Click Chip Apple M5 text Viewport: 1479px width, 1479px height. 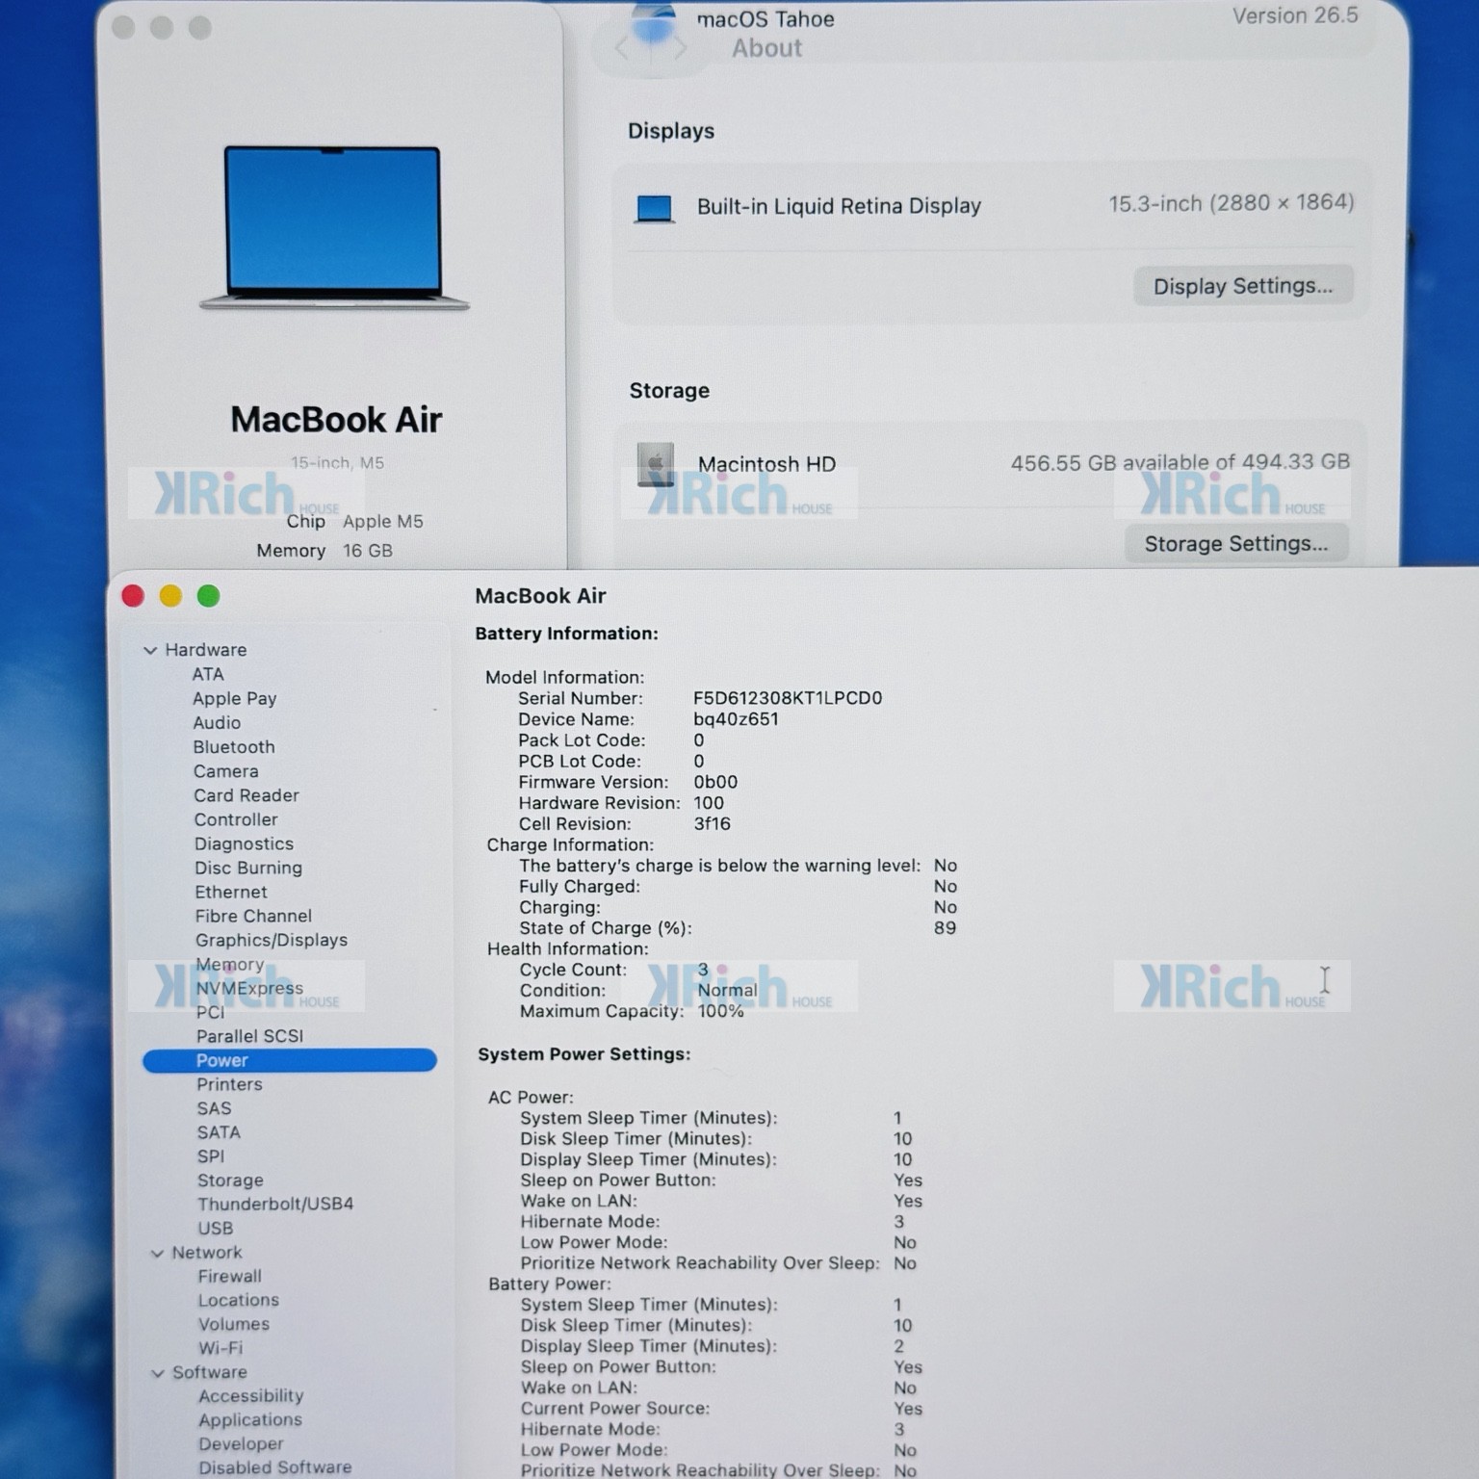tap(354, 522)
